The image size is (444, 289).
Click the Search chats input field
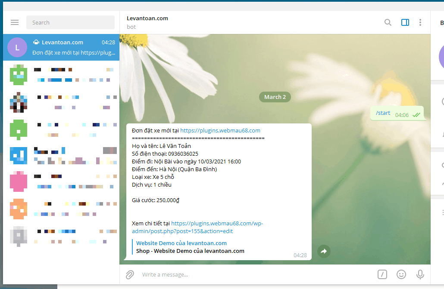coord(70,22)
